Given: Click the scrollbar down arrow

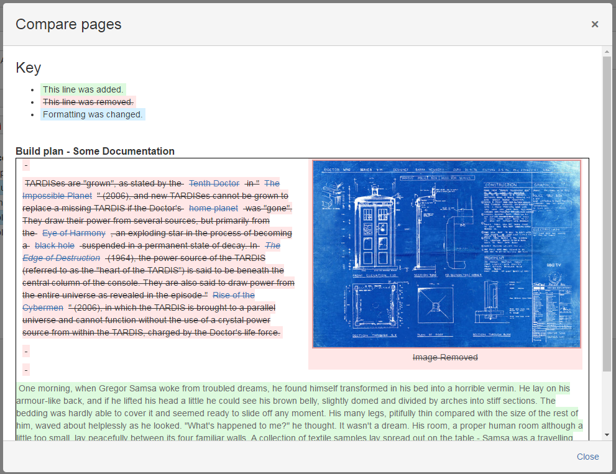Looking at the screenshot, I should pos(607,435).
